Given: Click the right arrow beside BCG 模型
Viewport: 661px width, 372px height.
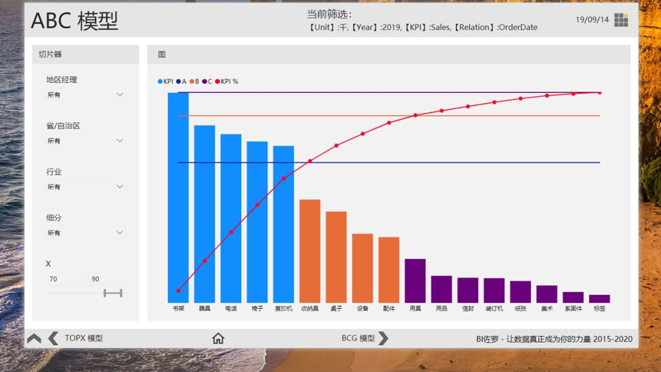Looking at the screenshot, I should point(383,338).
